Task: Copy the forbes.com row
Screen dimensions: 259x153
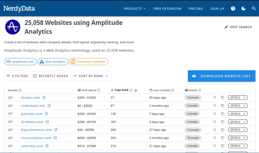Action: click(223, 98)
